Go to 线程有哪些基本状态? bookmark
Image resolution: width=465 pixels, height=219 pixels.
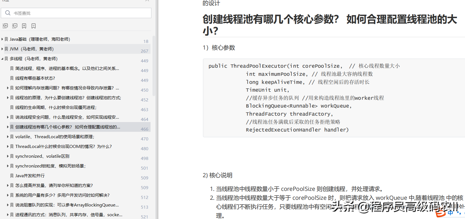[35, 78]
